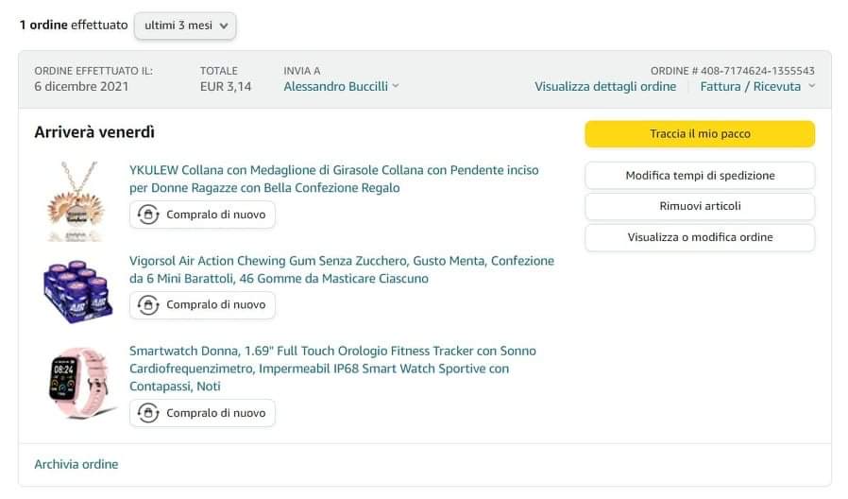Open the 'ultimi 3 mesi' time filter dropdown
This screenshot has height=499, width=848.
pyautogui.click(x=185, y=26)
